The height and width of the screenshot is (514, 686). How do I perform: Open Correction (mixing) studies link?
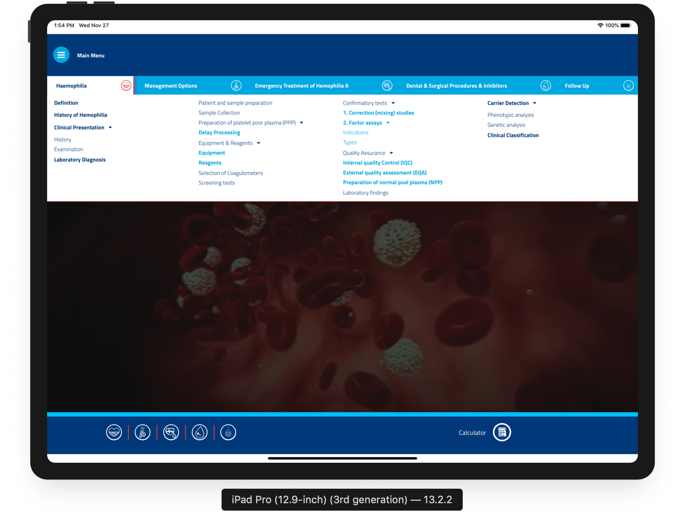pyautogui.click(x=378, y=113)
